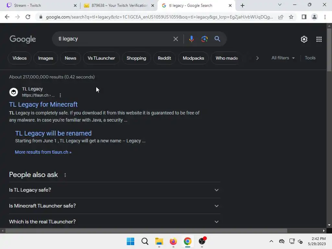
Task: Open the Google apps grid
Action: tap(319, 39)
